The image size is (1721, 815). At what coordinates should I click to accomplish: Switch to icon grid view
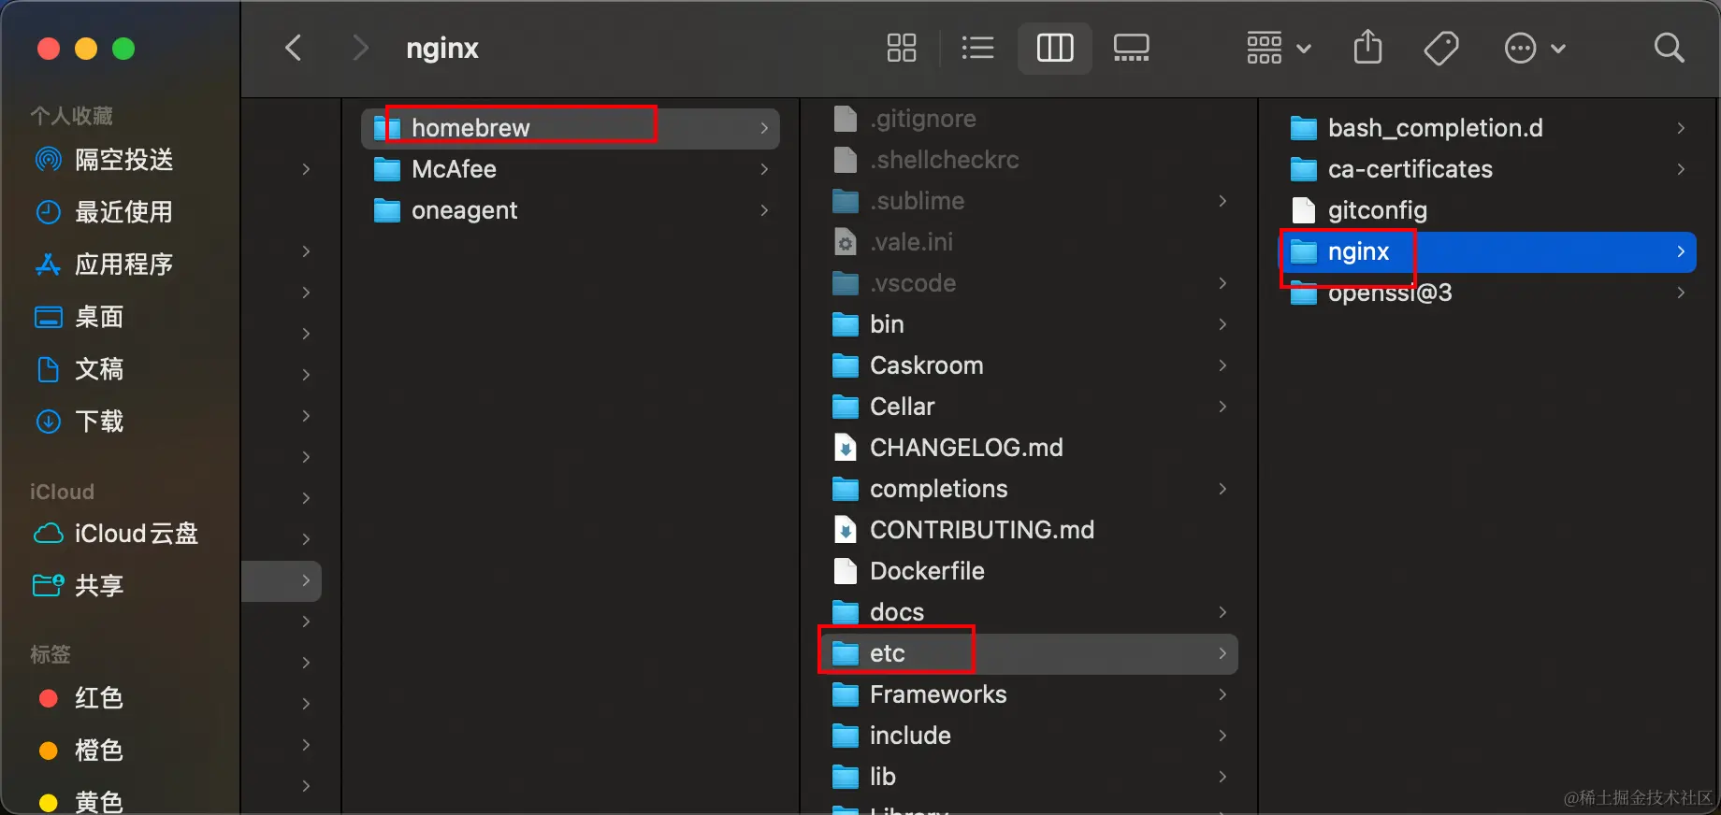click(901, 48)
